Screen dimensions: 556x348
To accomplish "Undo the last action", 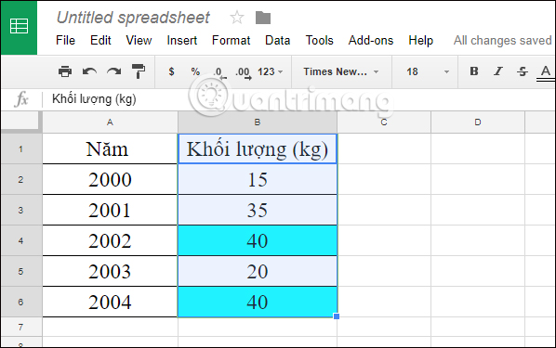I will click(x=89, y=71).
